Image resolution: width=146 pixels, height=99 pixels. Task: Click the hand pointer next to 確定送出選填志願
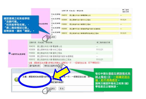62,66
